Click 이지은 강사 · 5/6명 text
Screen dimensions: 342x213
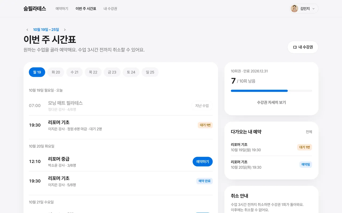coord(62,185)
